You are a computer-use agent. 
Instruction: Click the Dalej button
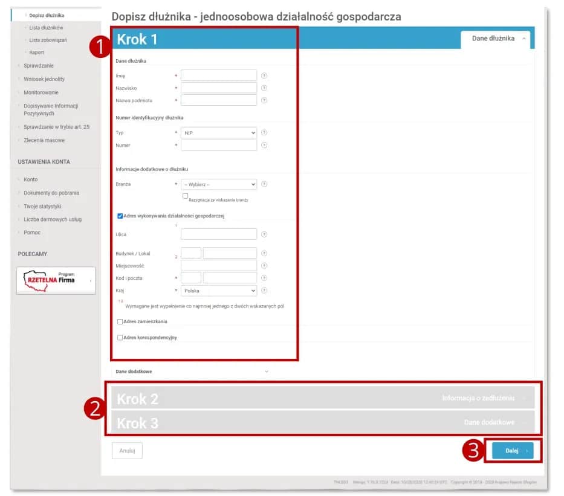pos(512,451)
